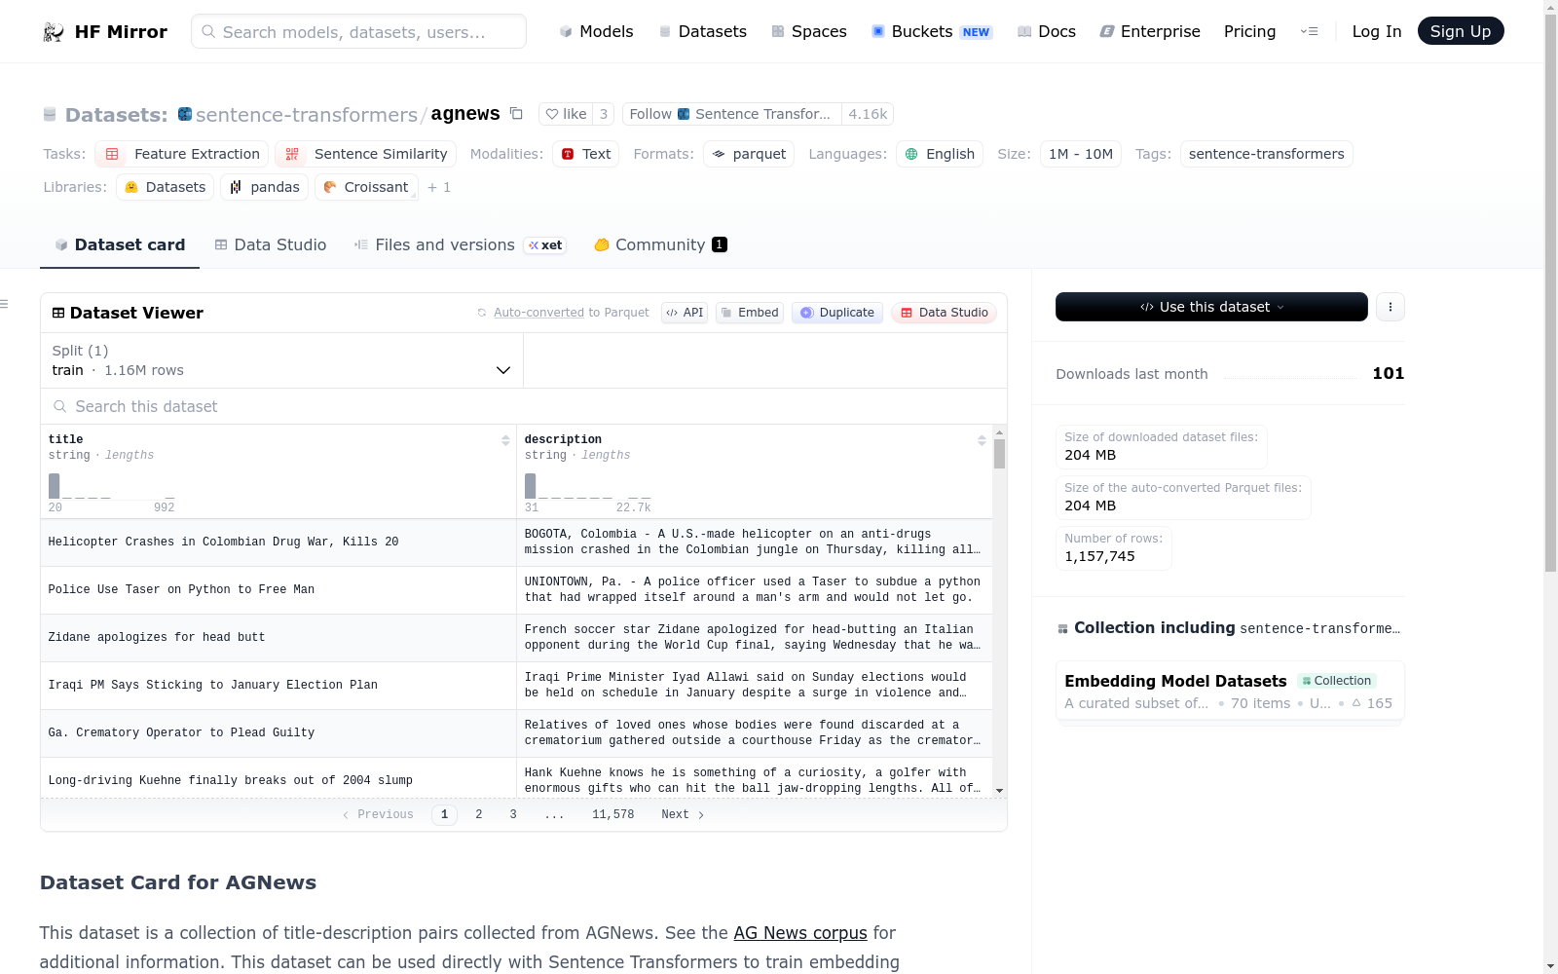Show the additional libraries with + 1
Viewport: 1558px width, 974px height.
[x=439, y=187]
